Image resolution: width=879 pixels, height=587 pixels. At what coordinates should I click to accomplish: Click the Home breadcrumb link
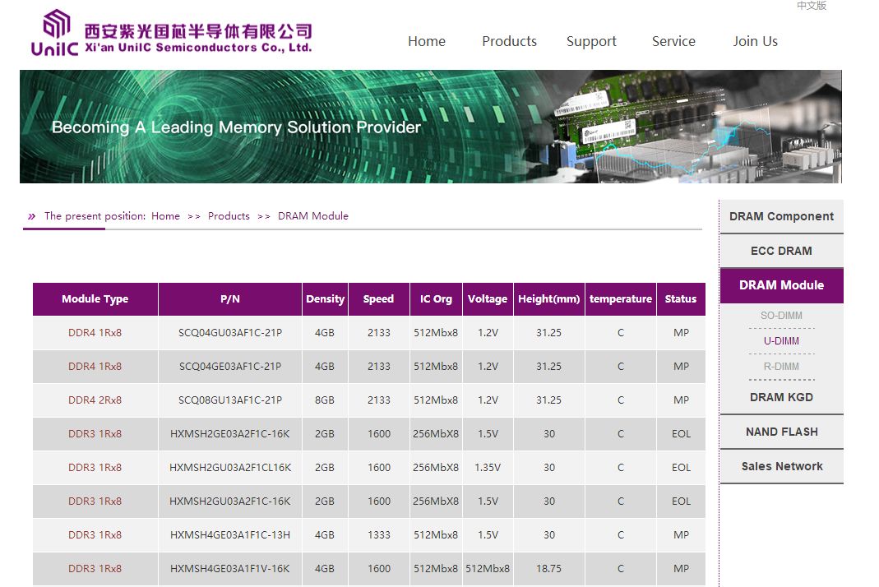165,216
